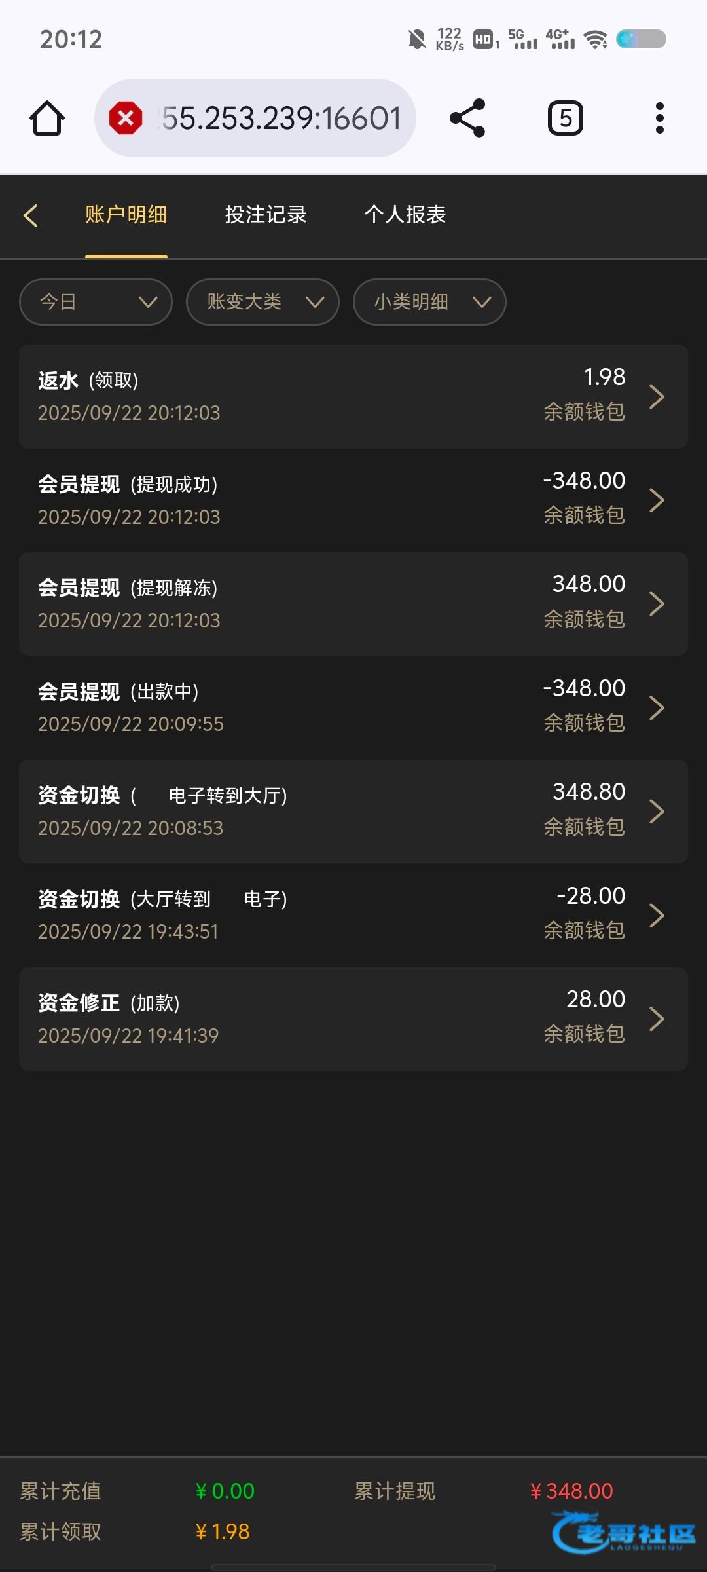Expand the 今日 date filter dropdown
Viewport: 707px width, 1572px height.
(x=96, y=302)
